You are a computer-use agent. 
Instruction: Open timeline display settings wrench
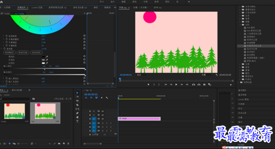pyautogui.click(x=107, y=98)
